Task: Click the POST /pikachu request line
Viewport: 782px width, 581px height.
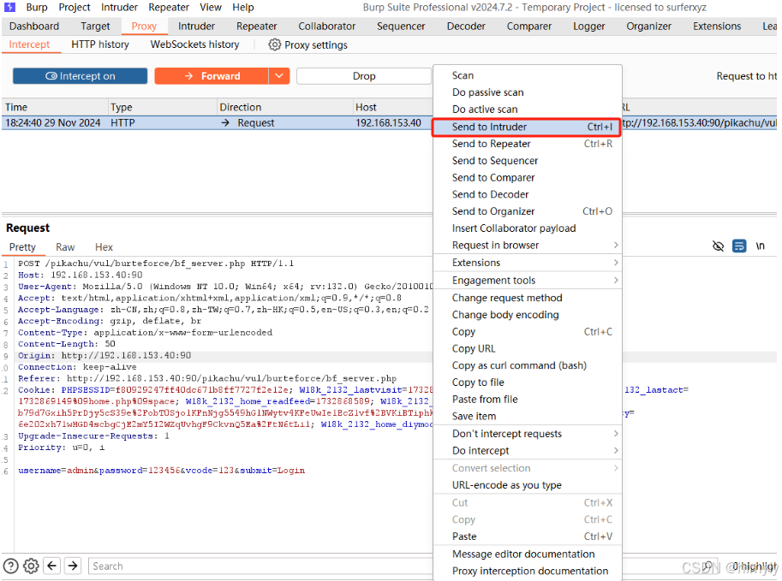Action: point(156,264)
